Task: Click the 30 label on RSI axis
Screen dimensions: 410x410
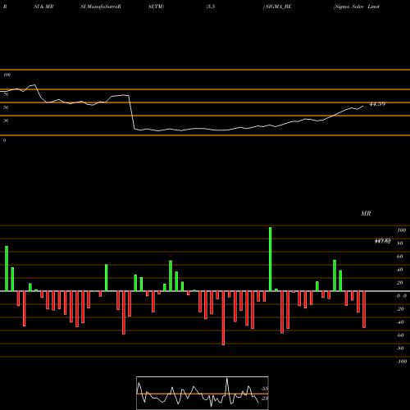Action: pos(6,121)
